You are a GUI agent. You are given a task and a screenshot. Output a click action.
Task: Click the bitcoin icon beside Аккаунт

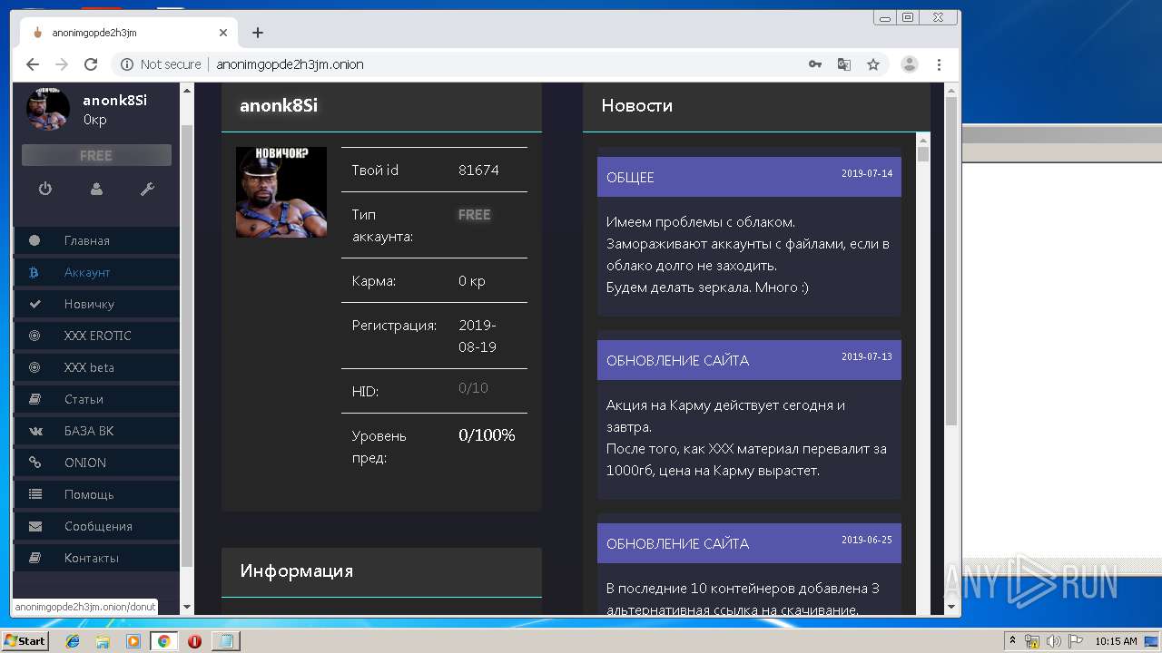click(x=34, y=272)
